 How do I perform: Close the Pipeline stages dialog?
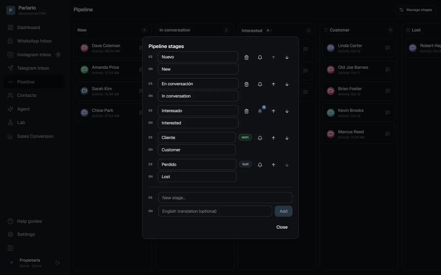(x=282, y=227)
